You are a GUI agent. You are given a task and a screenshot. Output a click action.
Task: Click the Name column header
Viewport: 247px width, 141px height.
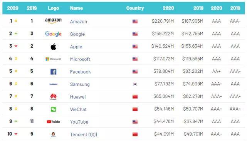coord(76,8)
